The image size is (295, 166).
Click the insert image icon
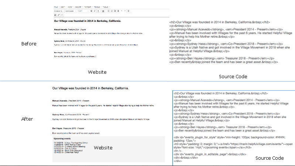point(55,15)
